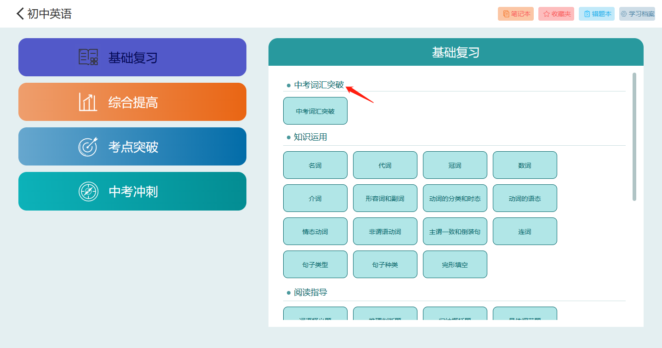The image size is (662, 348).
Task: Click the vertical scrollbar in content panel
Action: [634, 137]
